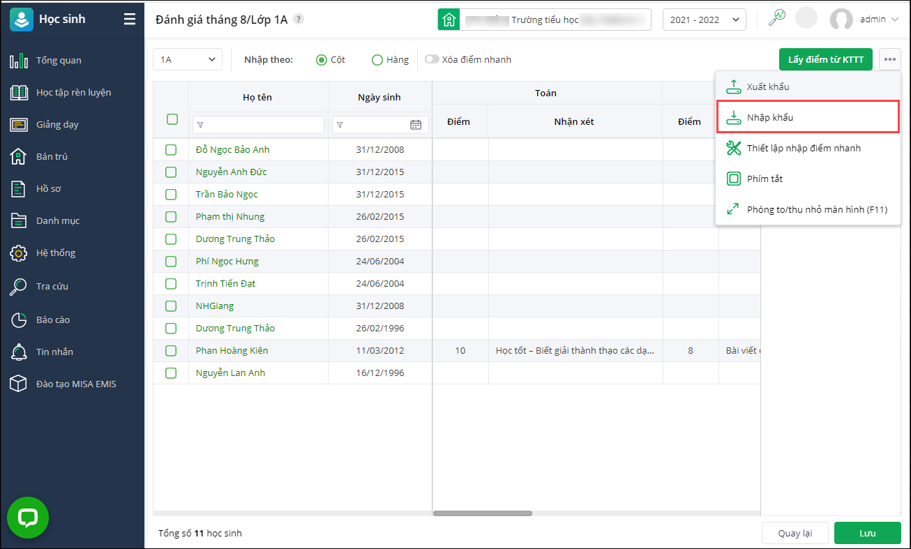Screen dimensions: 911x549
Task: Click the Học sinh app logo
Action: [x=21, y=20]
